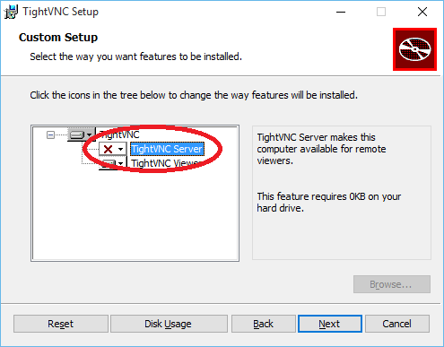The height and width of the screenshot is (347, 444).
Task: Click the Reset button
Action: point(61,324)
